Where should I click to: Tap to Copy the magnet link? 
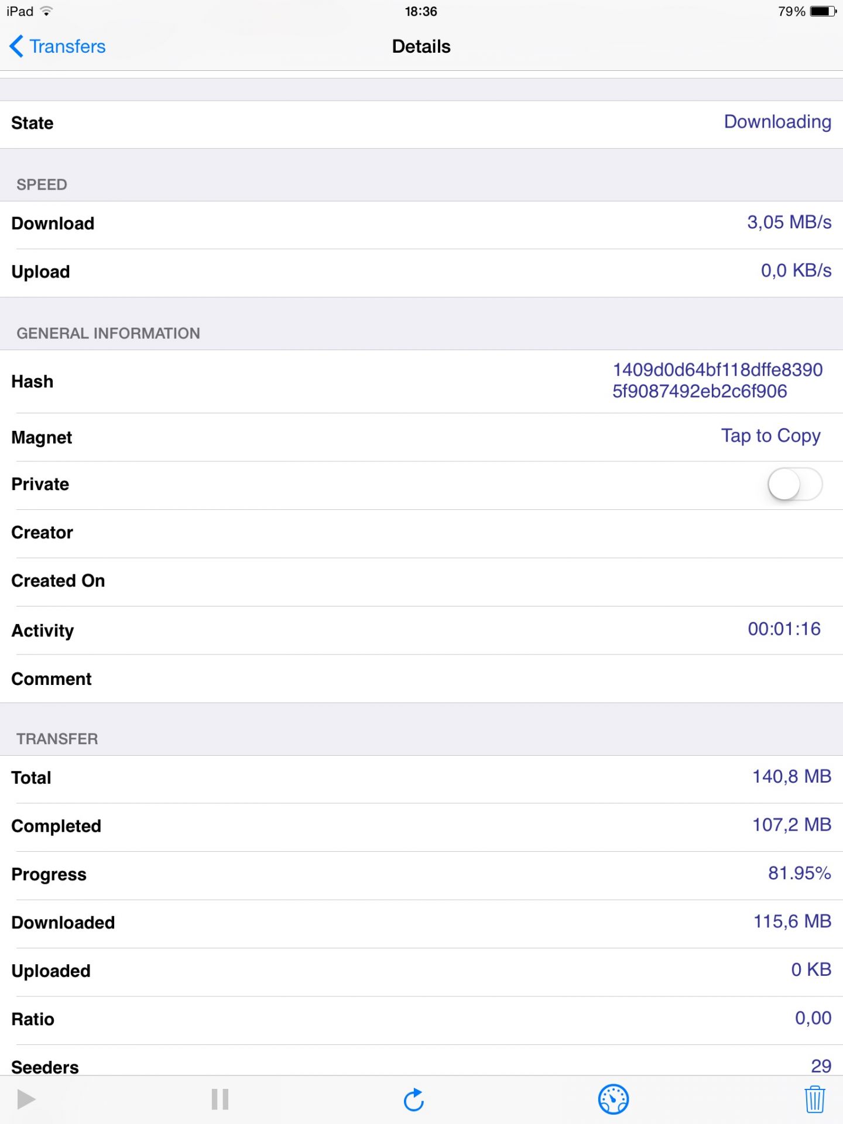coord(770,436)
